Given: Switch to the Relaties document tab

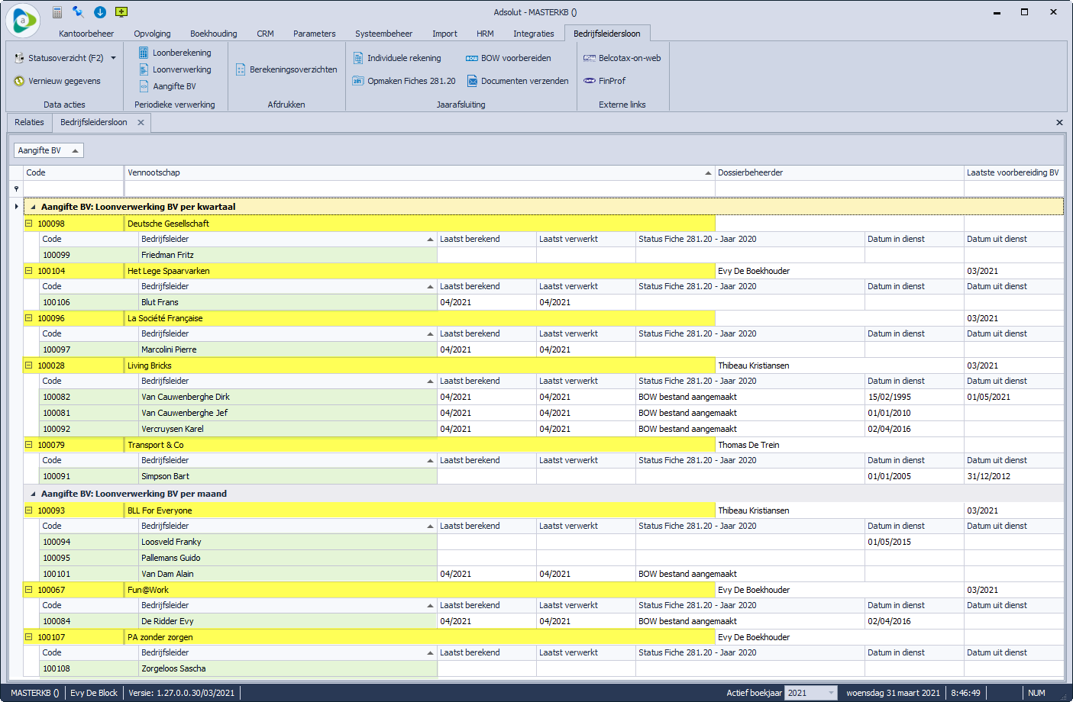Looking at the screenshot, I should 29,122.
